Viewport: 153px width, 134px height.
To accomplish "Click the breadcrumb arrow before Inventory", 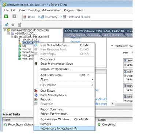I will coord(39,17).
